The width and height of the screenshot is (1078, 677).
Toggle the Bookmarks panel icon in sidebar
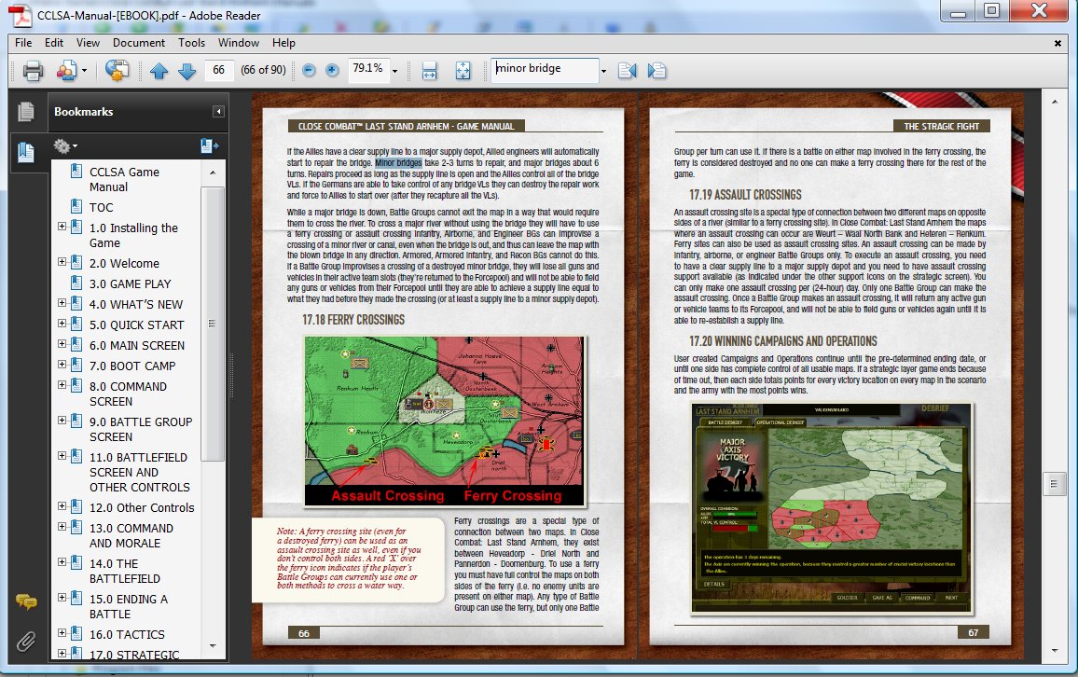(26, 151)
